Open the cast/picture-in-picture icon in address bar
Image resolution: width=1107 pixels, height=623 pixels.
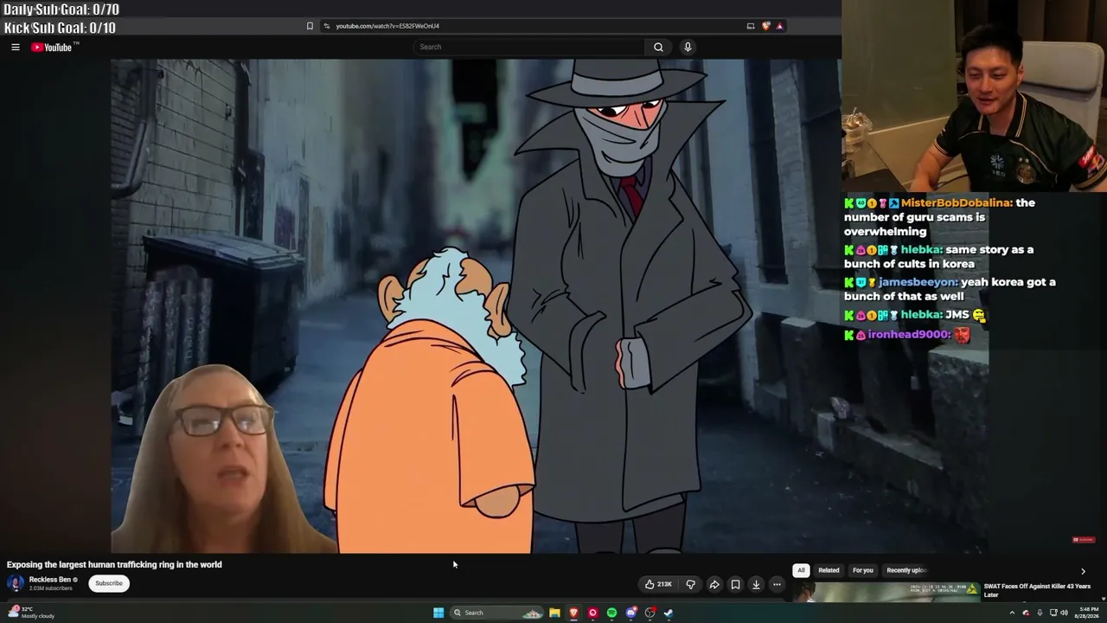[x=751, y=26]
